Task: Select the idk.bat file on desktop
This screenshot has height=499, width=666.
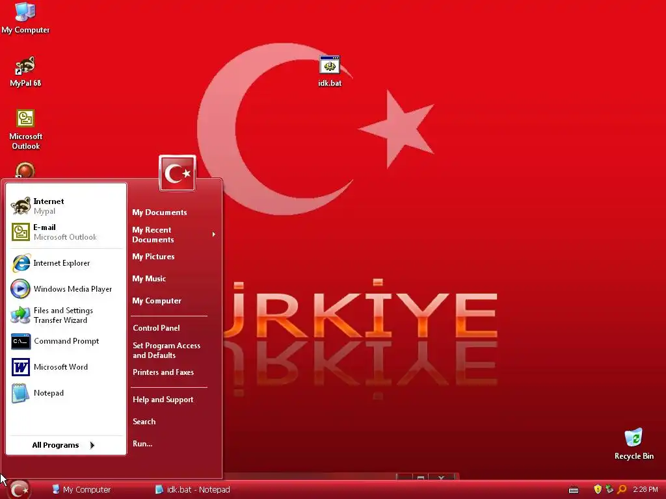Action: pos(330,71)
